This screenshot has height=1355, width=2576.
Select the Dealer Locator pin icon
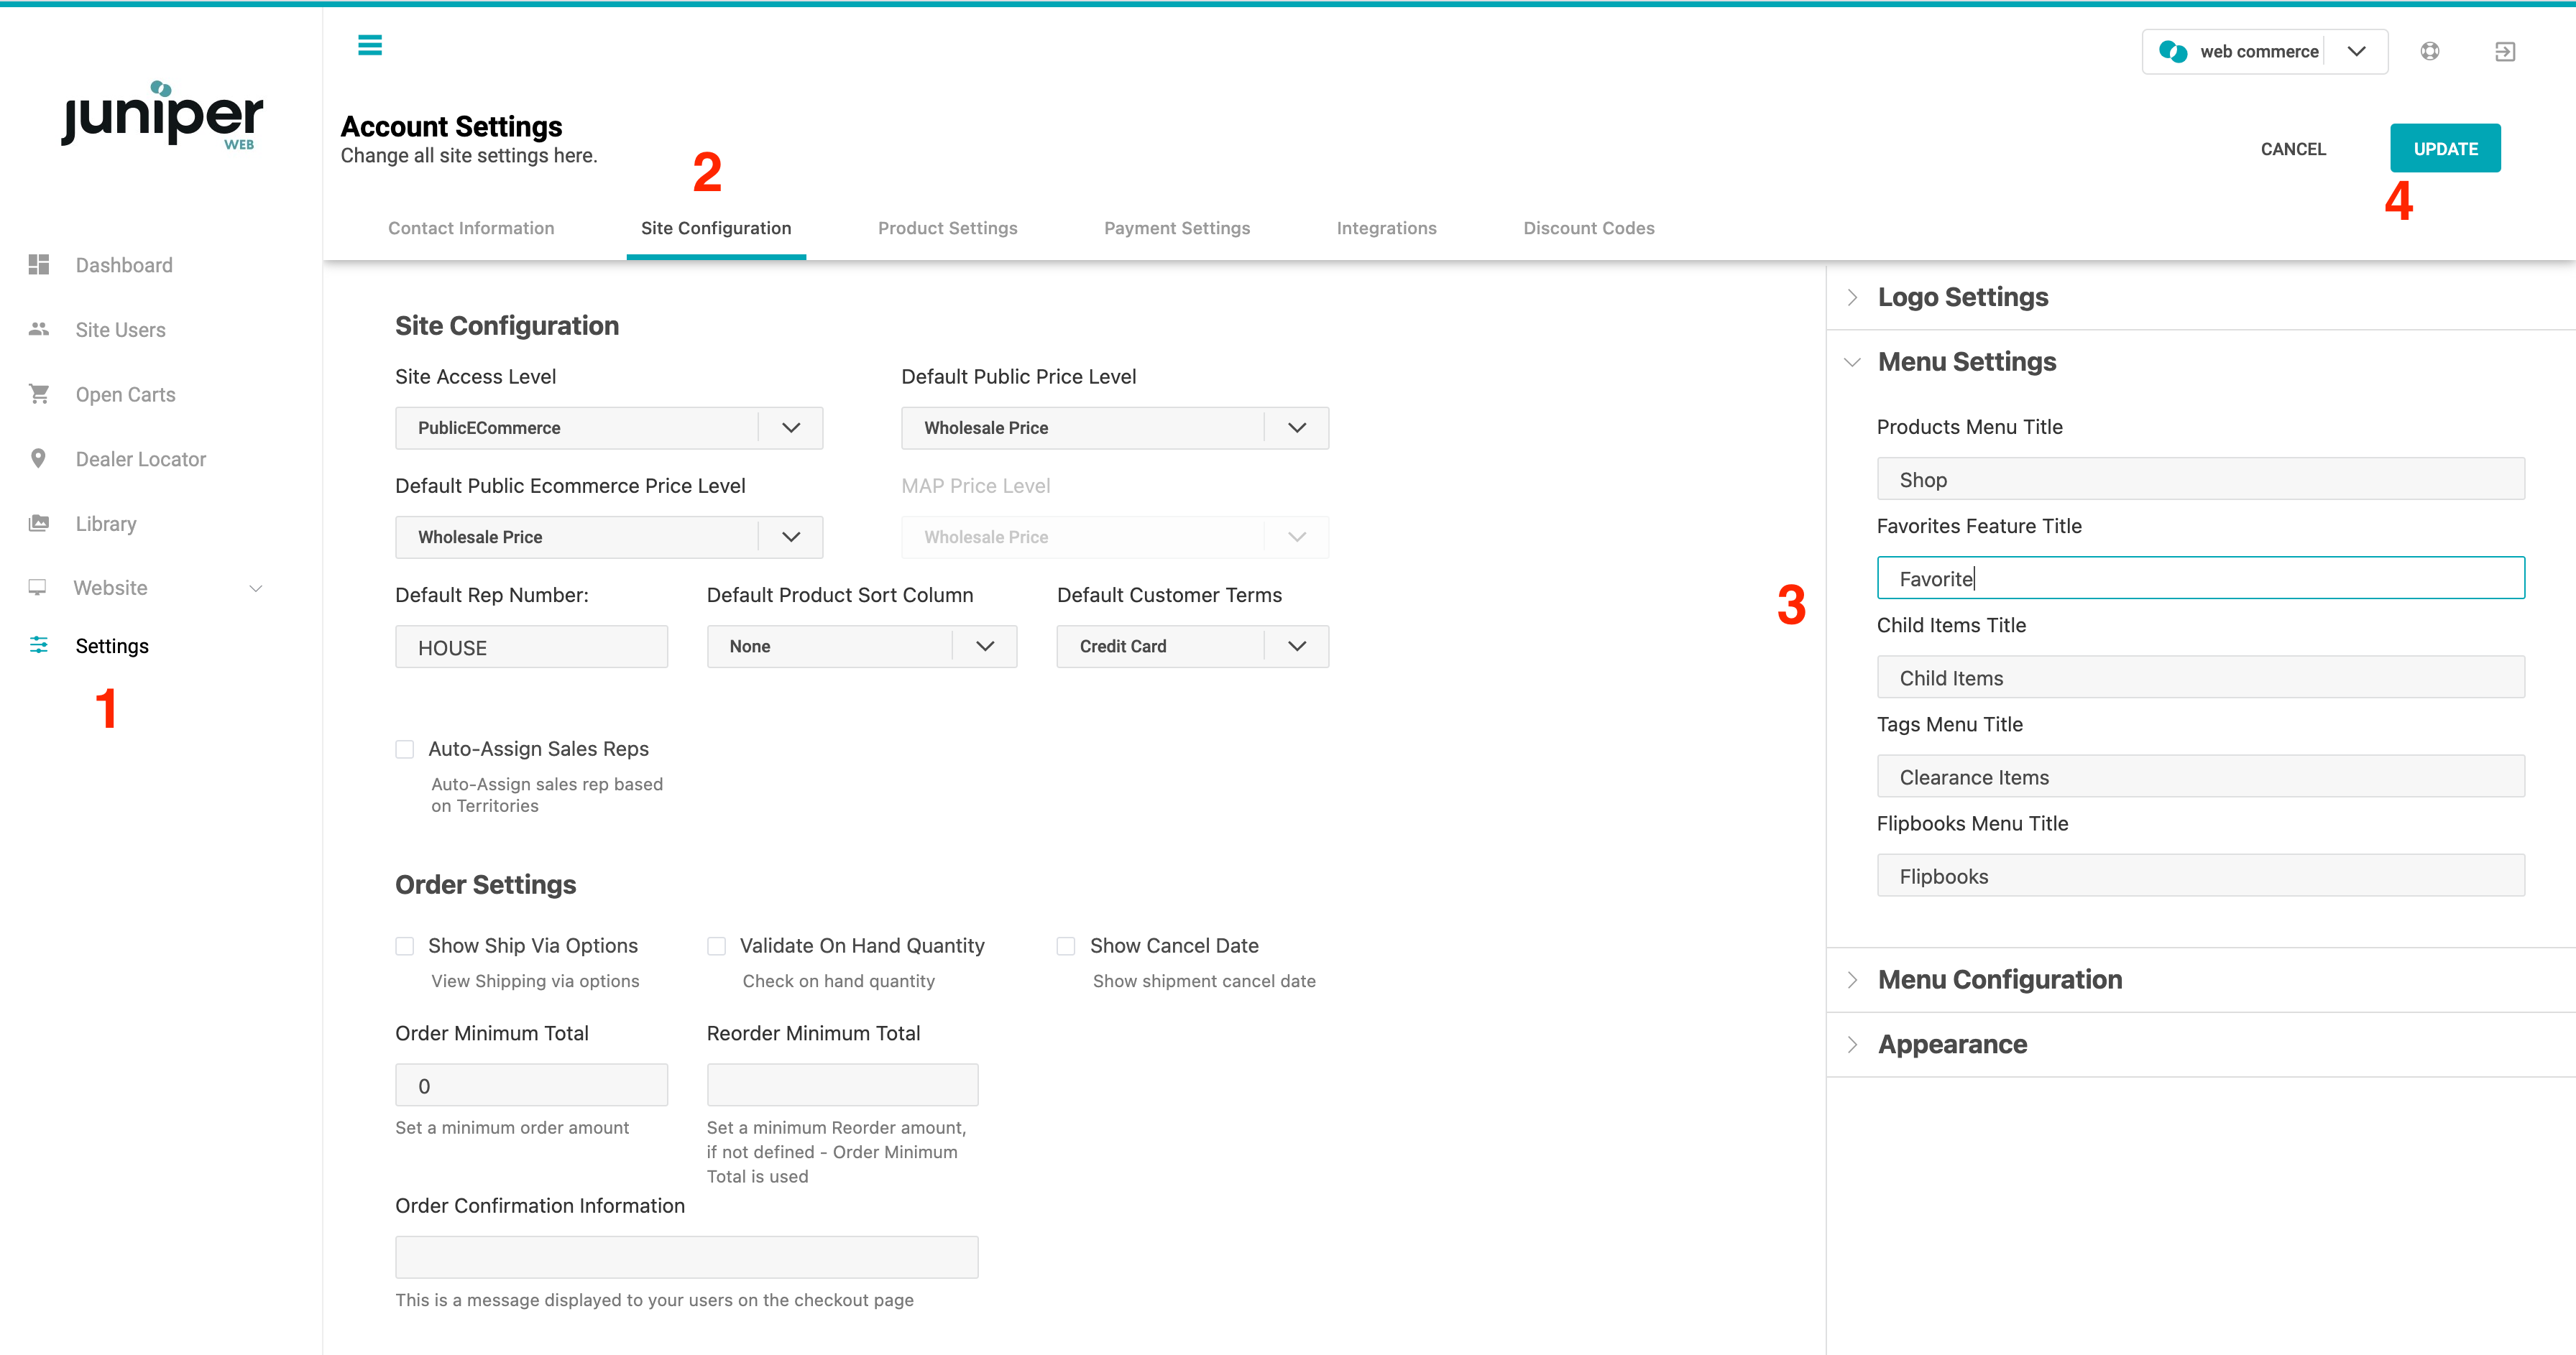pyautogui.click(x=38, y=458)
